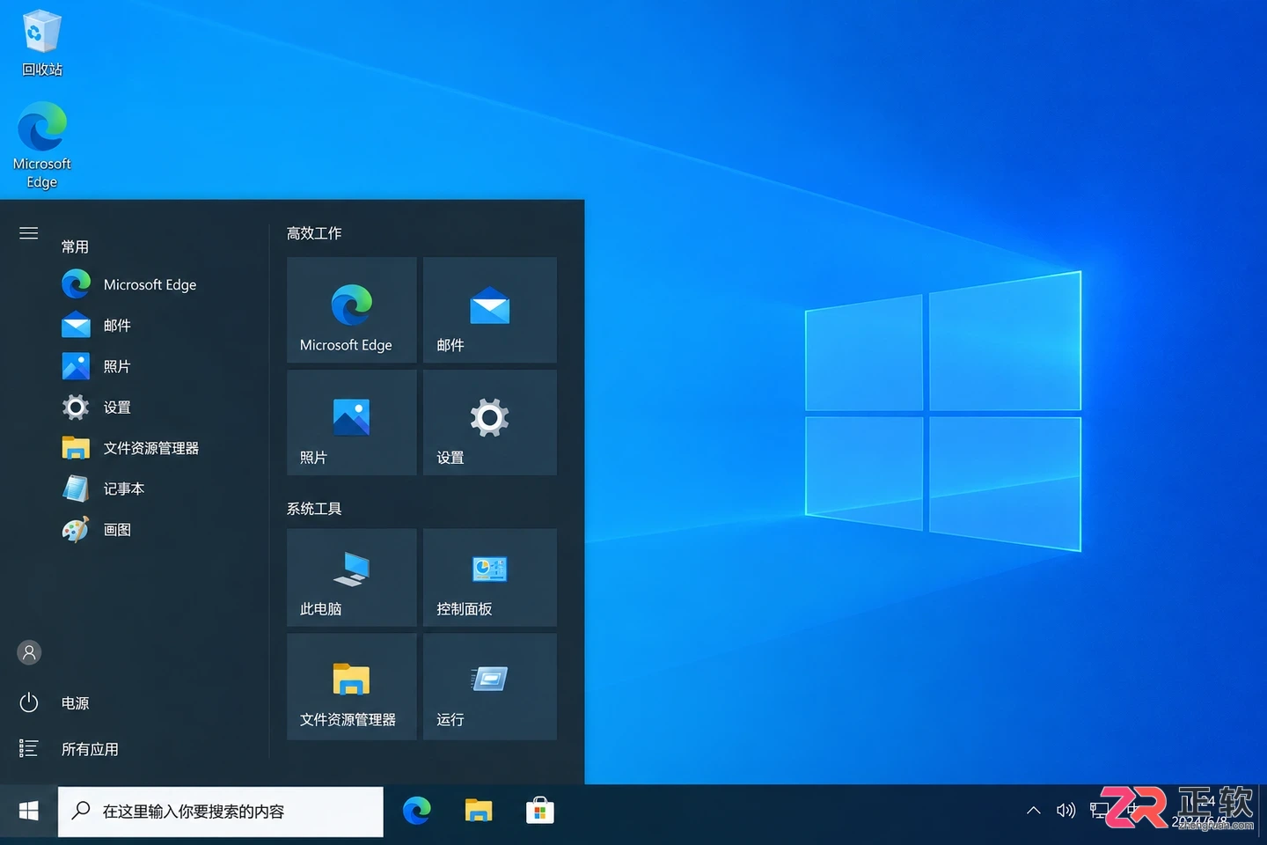Open the 此电脑 tile
1267x845 pixels.
pos(352,577)
